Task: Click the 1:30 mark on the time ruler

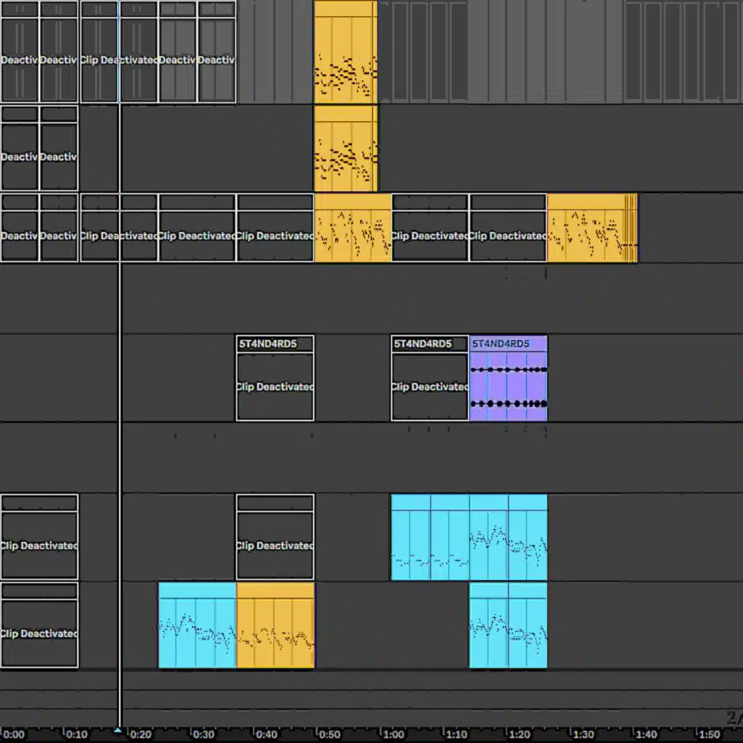Action: (583, 734)
